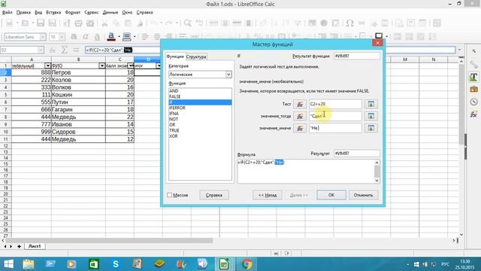This screenshot has height=271, width=481.
Task: Toggle underline formatting icon
Action: [97, 37]
